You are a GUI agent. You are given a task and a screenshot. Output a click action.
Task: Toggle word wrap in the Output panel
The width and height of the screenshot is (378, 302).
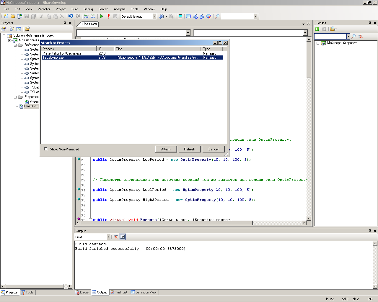point(123,237)
